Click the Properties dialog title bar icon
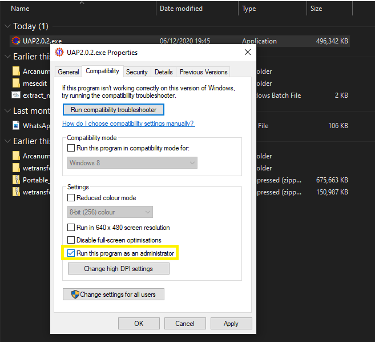375x342 pixels. click(x=59, y=53)
